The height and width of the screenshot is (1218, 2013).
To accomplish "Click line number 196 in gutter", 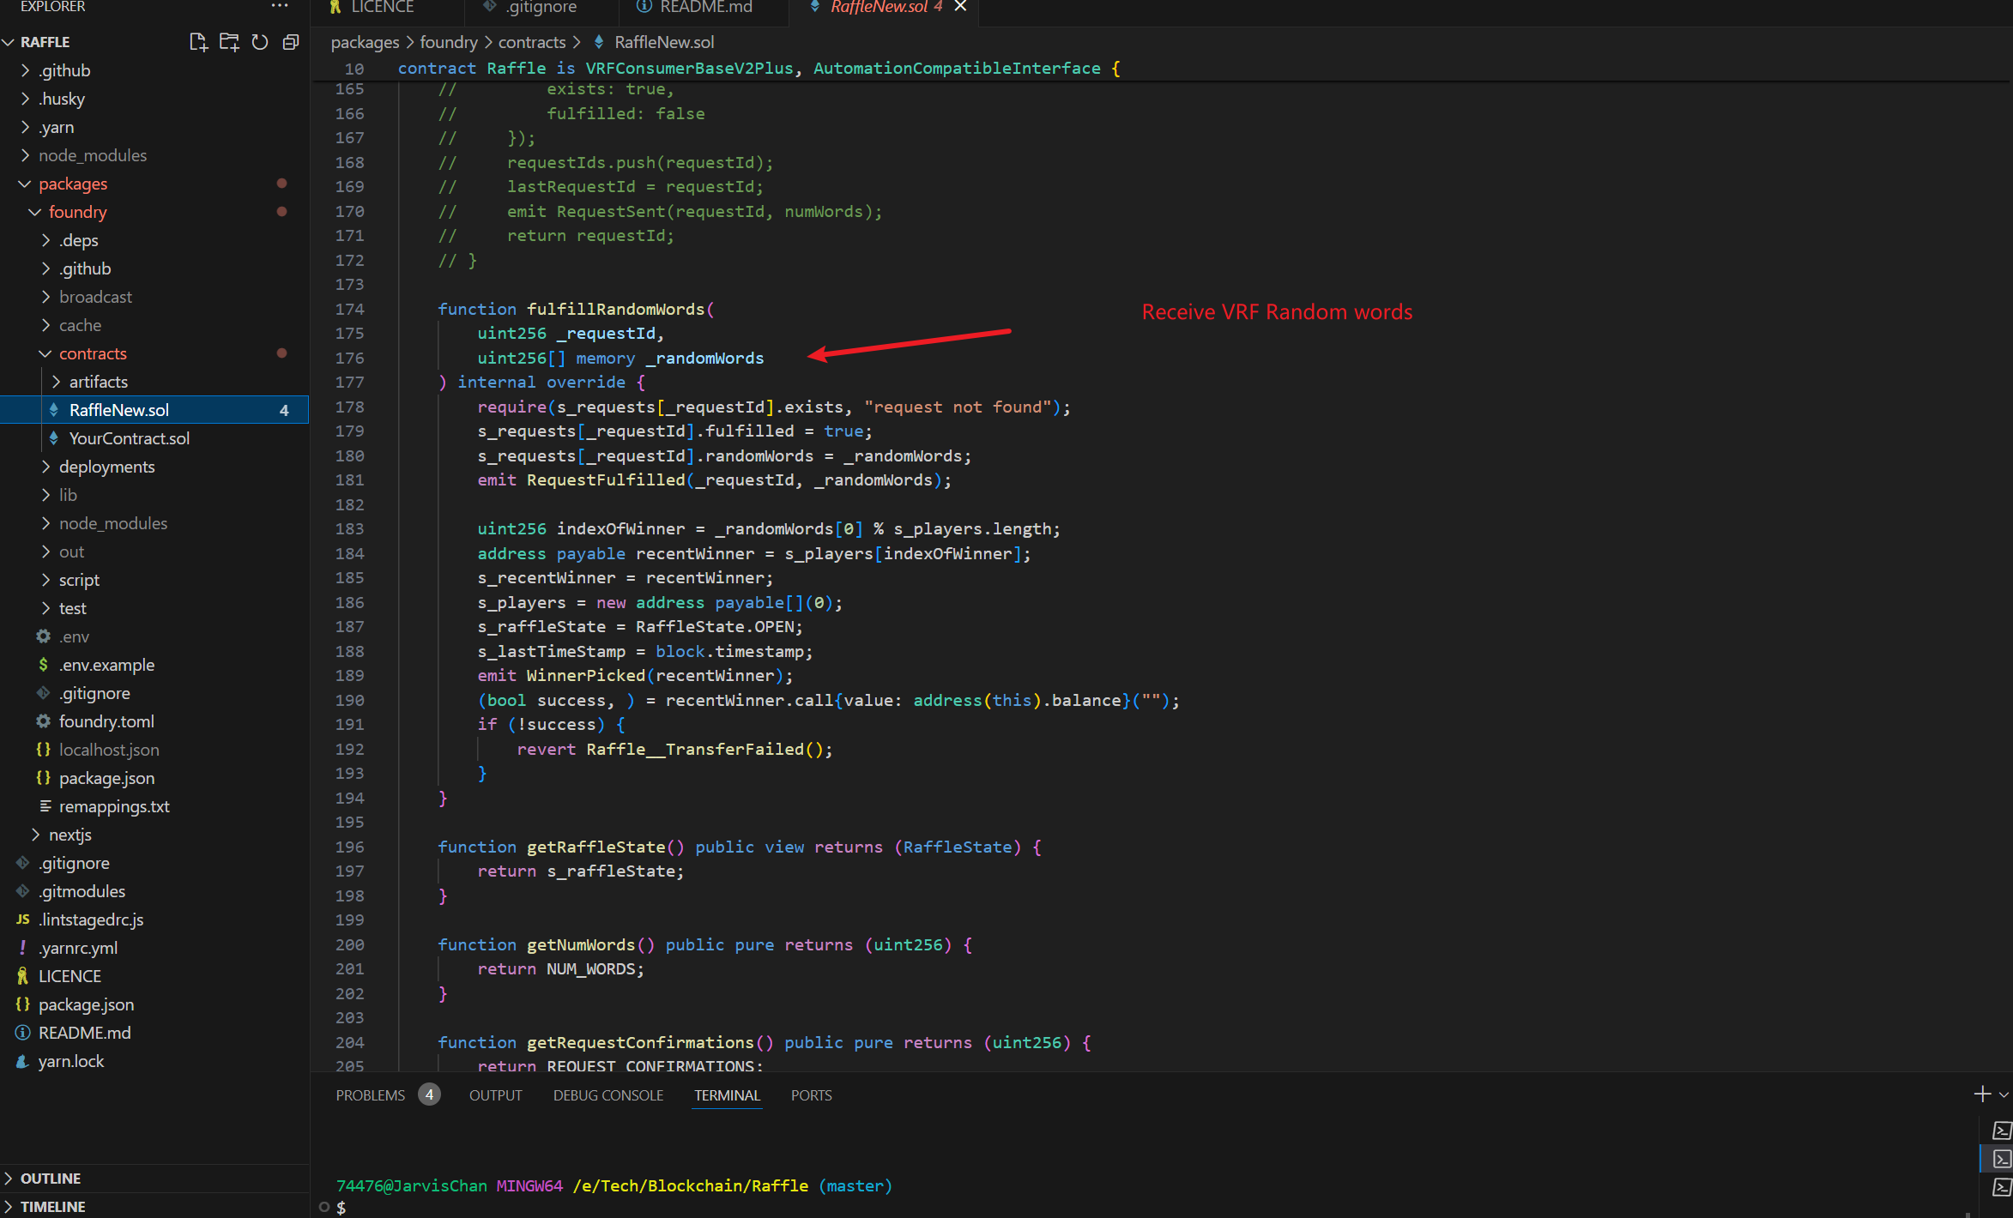I will (349, 847).
